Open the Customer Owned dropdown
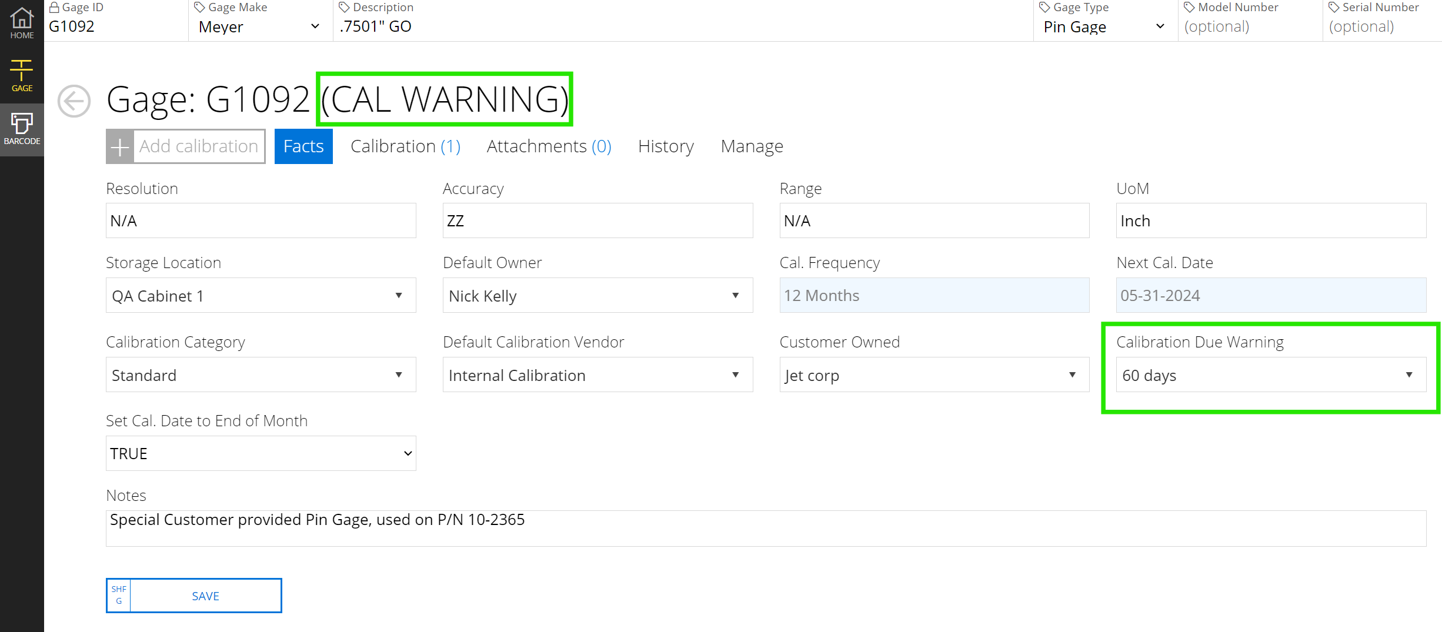The height and width of the screenshot is (632, 1442). click(934, 375)
